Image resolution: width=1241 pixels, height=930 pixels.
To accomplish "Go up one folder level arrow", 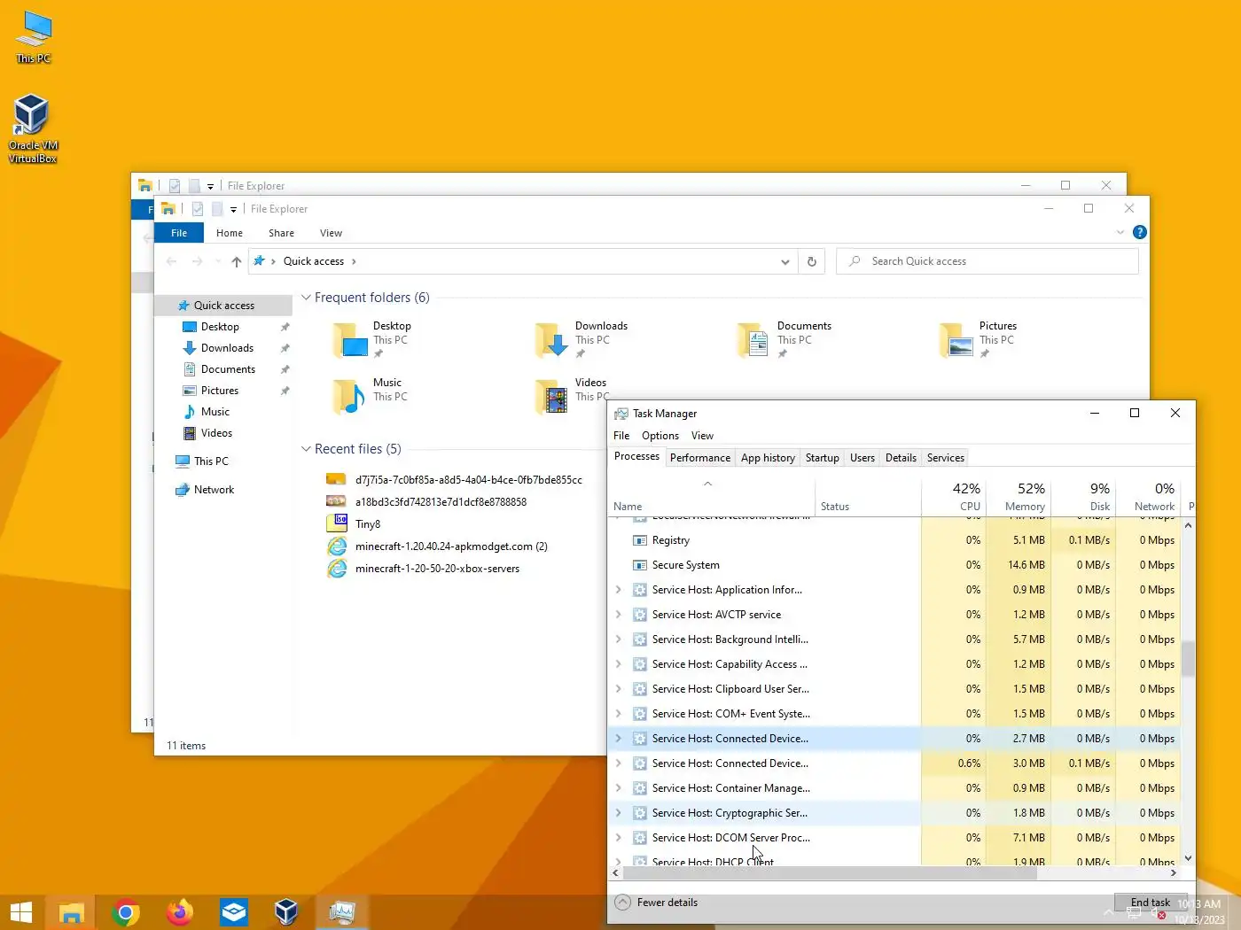I will [236, 261].
